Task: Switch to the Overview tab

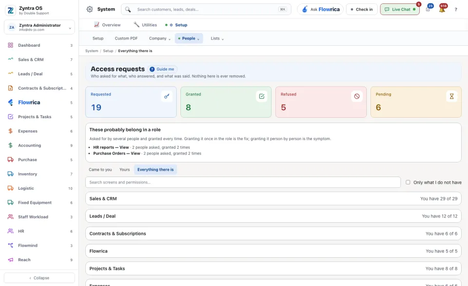Action: click(107, 25)
